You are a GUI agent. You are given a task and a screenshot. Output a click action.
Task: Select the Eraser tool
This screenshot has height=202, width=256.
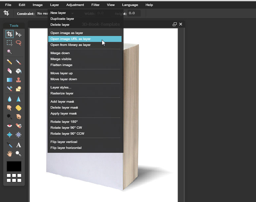[x=10, y=71]
